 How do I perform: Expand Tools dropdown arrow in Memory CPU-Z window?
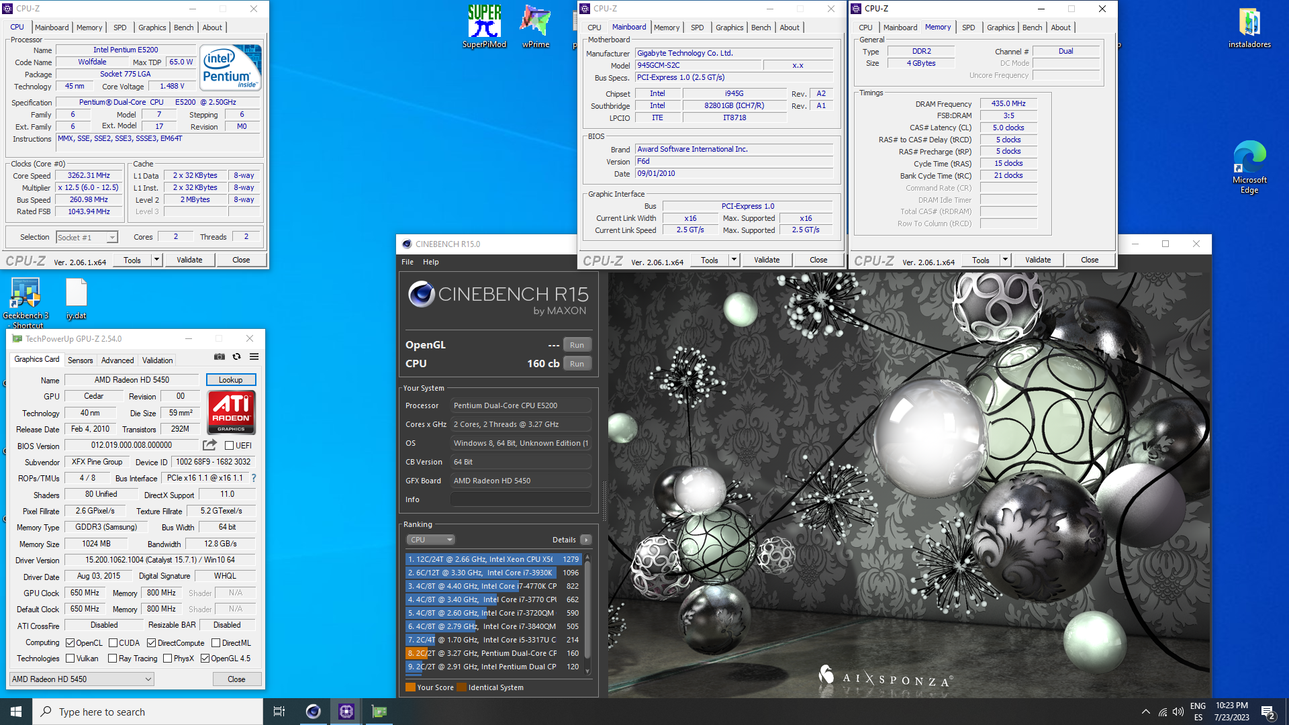coord(1005,260)
